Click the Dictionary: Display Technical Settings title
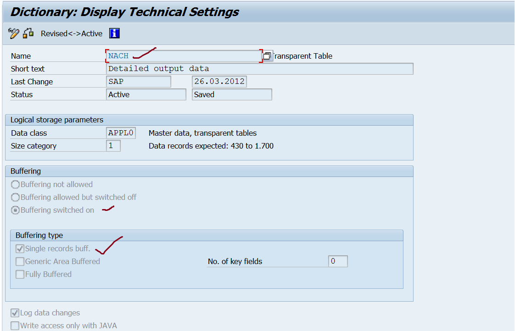The height and width of the screenshot is (331, 515). 125,12
